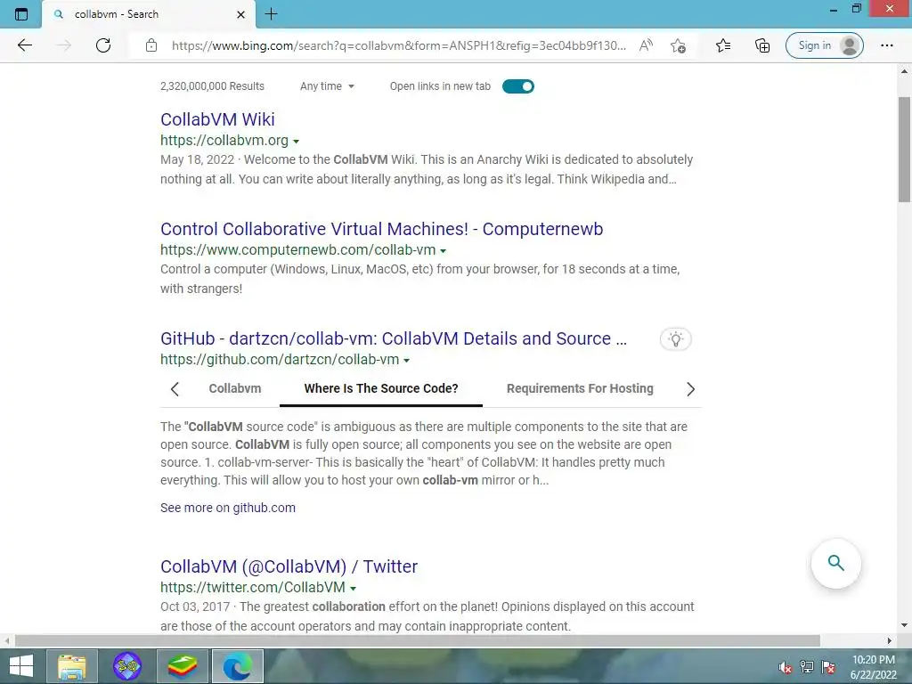The width and height of the screenshot is (912, 684).
Task: Open Action Center flag tray icon
Action: click(828, 667)
